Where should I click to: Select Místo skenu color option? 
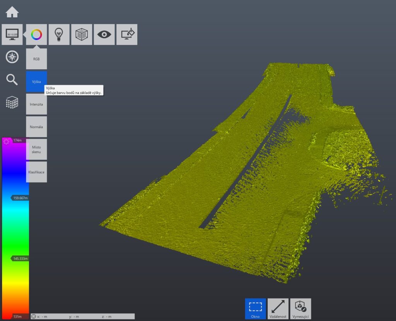pos(36,149)
